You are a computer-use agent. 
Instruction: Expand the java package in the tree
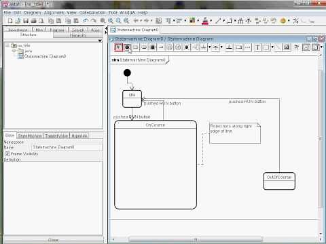(14, 51)
